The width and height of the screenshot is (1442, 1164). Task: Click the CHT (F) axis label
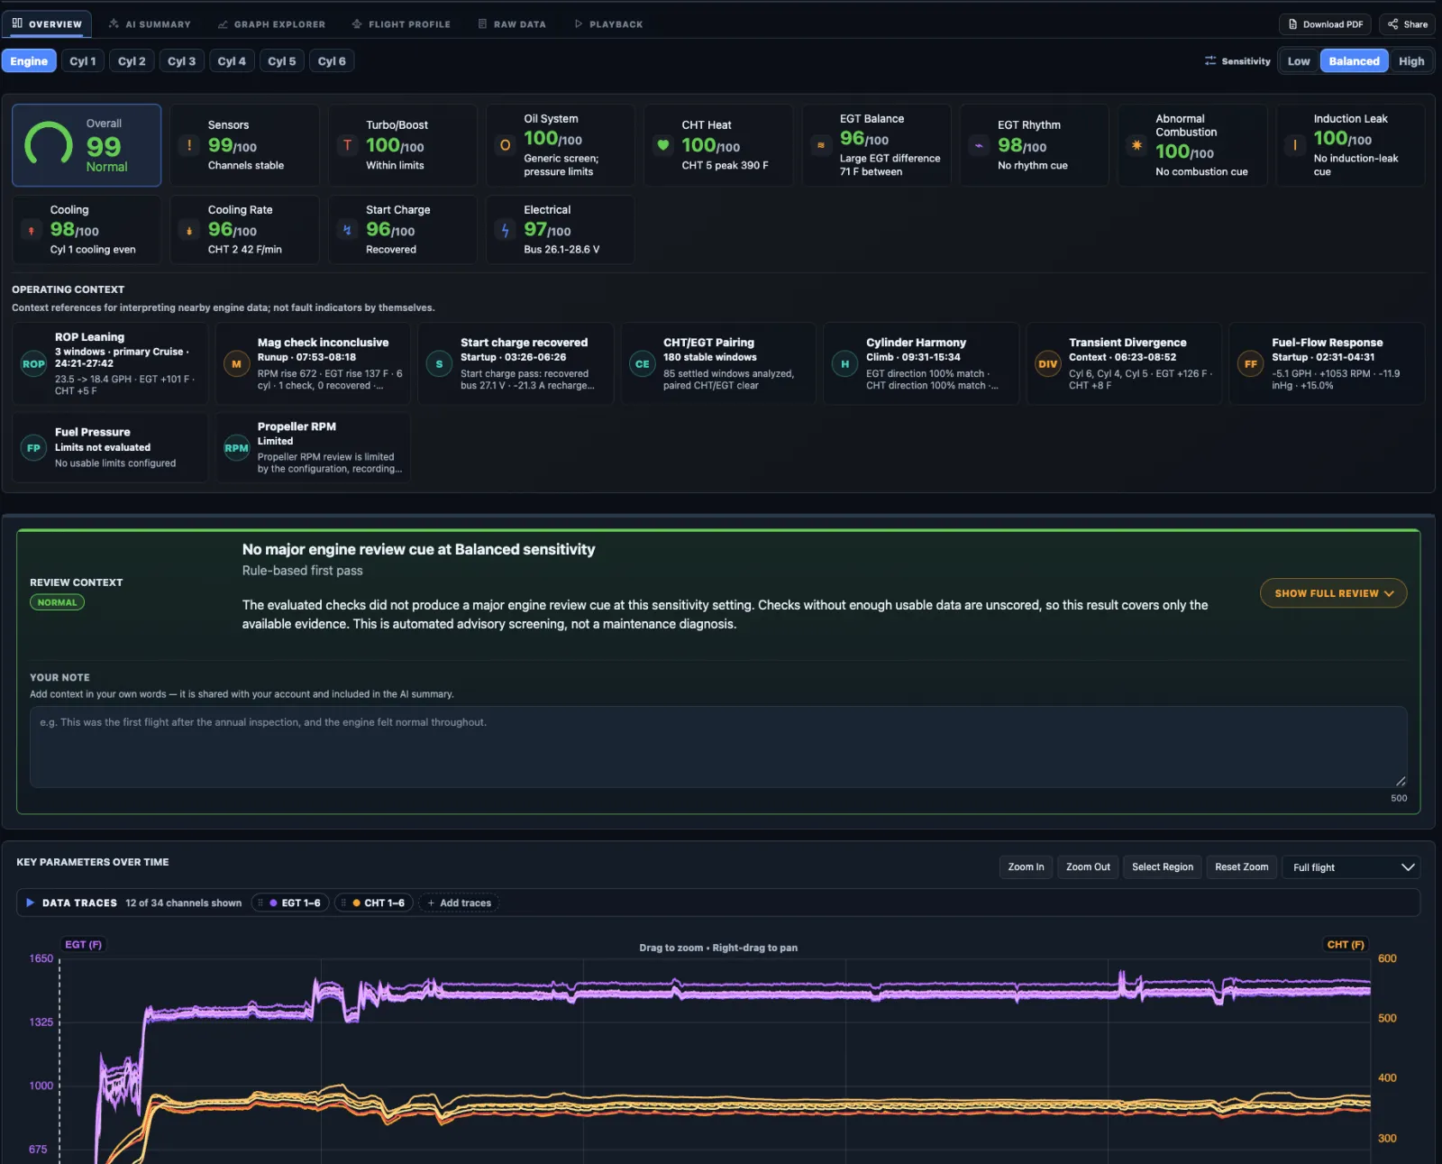click(1346, 945)
